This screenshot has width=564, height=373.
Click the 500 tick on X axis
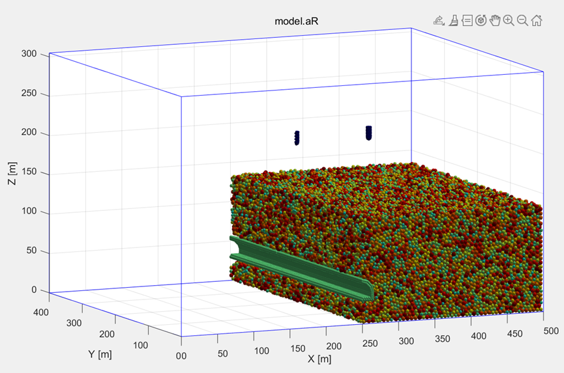552,331
